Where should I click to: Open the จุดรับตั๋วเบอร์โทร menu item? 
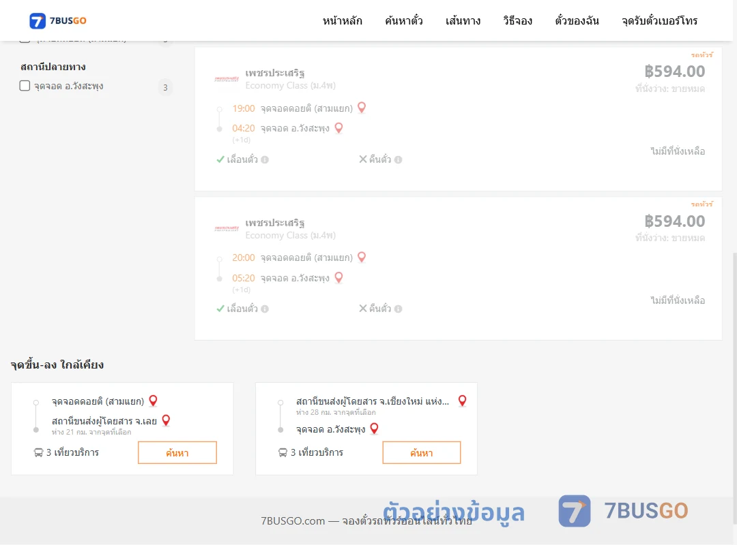pyautogui.click(x=659, y=20)
